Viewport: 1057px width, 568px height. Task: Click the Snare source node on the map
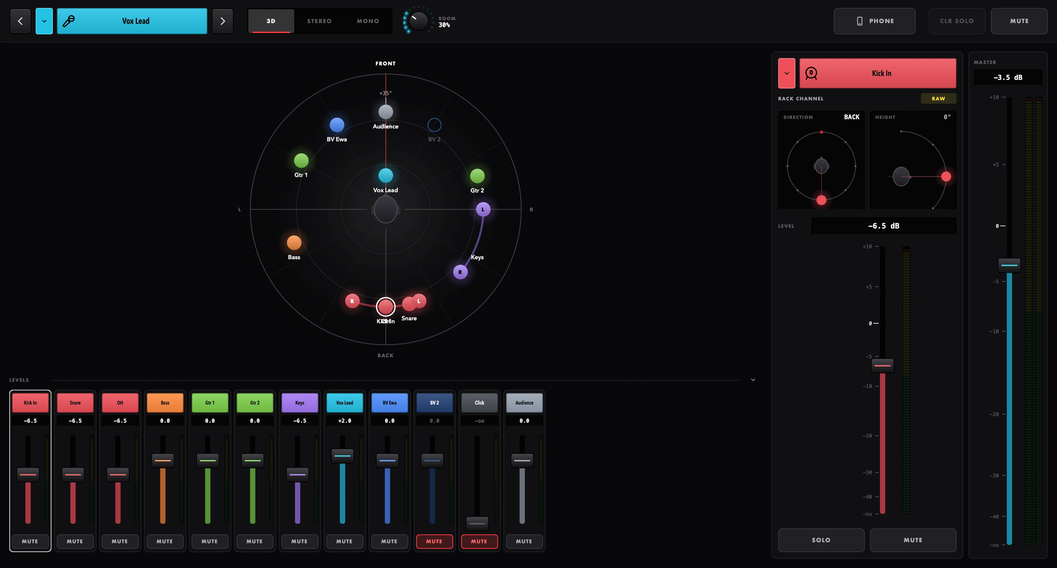409,304
